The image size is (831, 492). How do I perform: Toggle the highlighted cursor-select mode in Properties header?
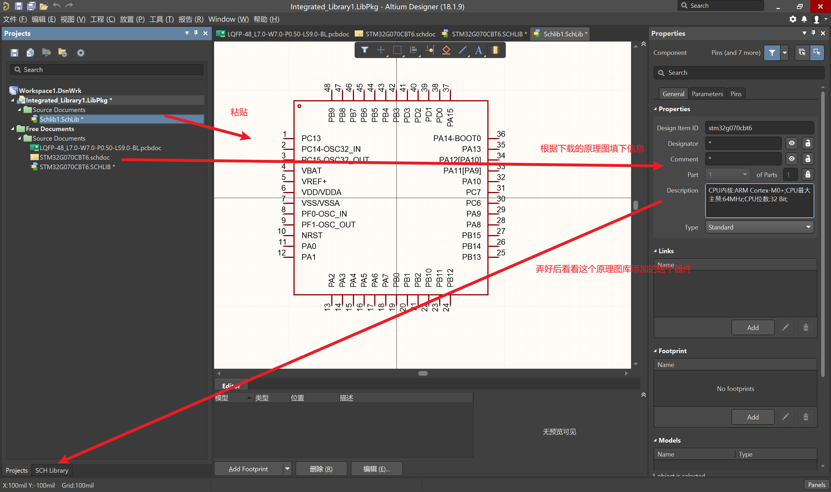coord(817,52)
